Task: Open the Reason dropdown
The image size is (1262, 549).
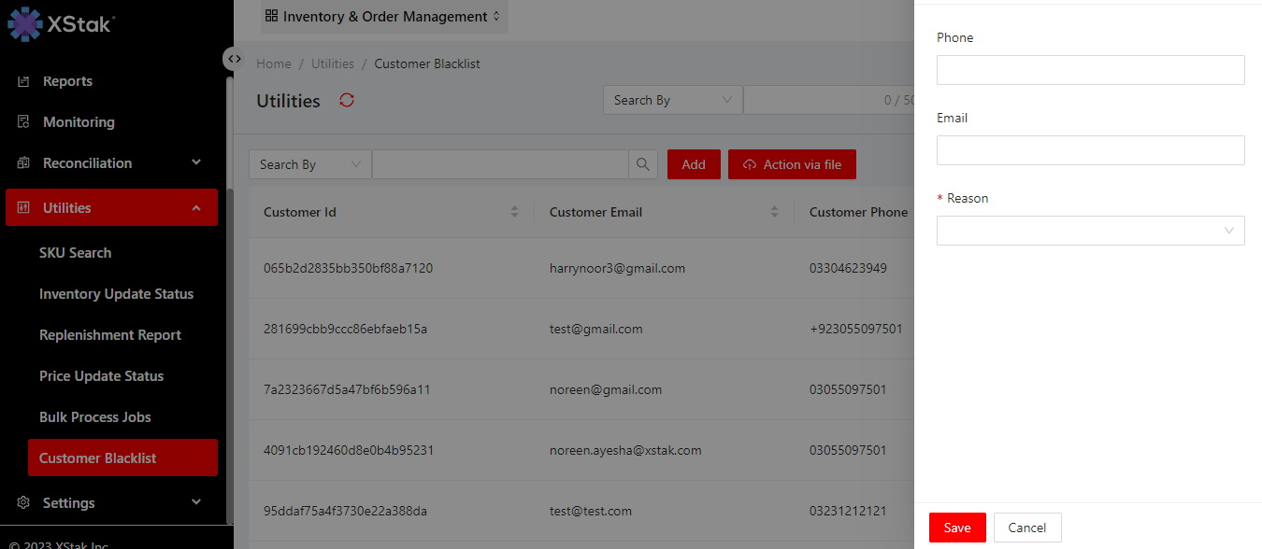Action: 1090,231
